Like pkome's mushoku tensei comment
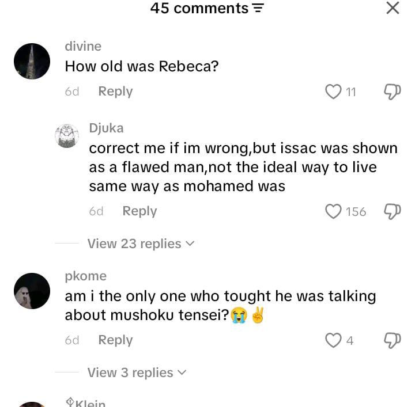This screenshot has width=415, height=407. (x=333, y=340)
